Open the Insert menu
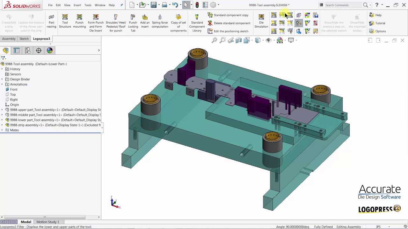 [x=77, y=5]
